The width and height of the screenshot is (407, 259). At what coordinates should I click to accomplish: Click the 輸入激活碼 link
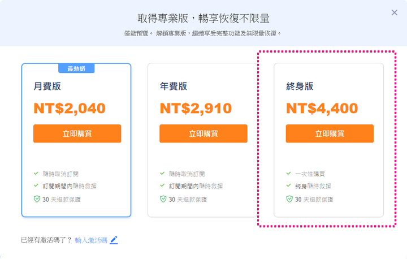tap(91, 240)
